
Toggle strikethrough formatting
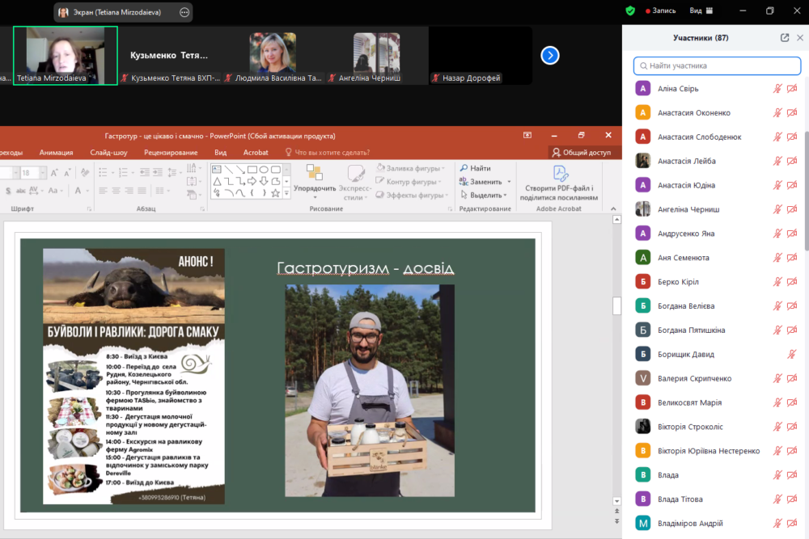tap(21, 191)
